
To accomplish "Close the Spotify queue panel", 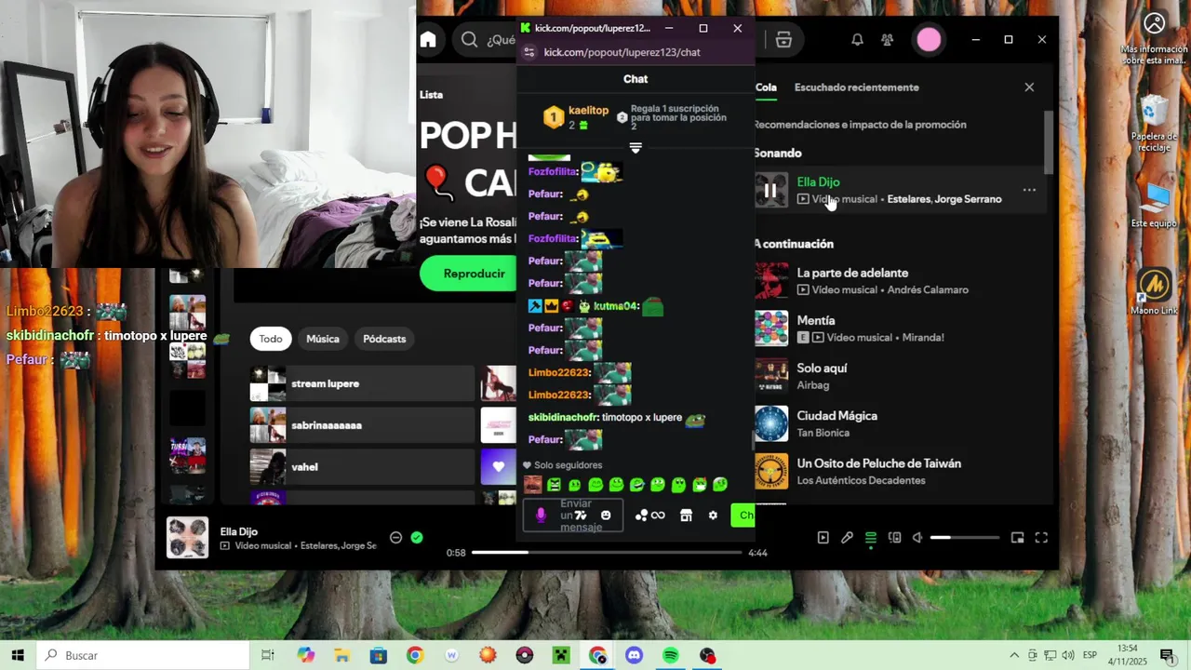I will (1029, 87).
